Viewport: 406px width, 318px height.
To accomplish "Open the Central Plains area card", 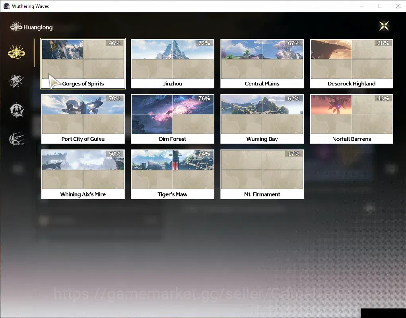I will [262, 64].
